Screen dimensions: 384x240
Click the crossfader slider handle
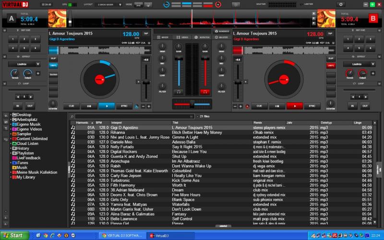tap(193, 103)
